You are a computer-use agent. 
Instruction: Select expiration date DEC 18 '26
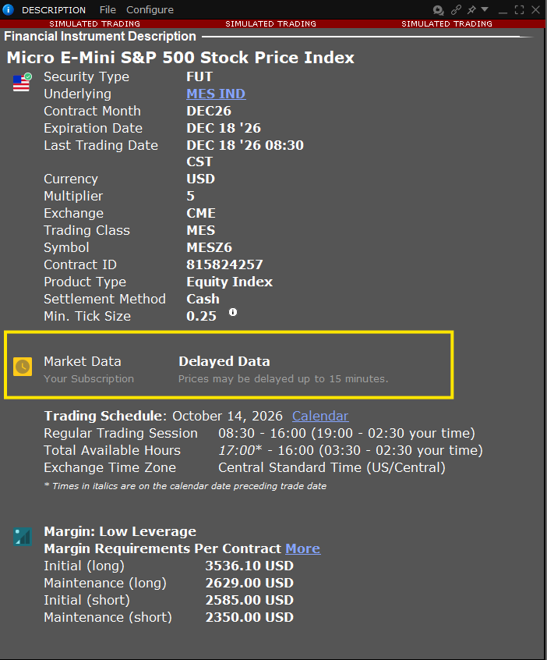(224, 128)
